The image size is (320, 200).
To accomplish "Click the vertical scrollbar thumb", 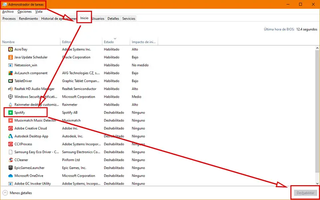I will click(317, 111).
